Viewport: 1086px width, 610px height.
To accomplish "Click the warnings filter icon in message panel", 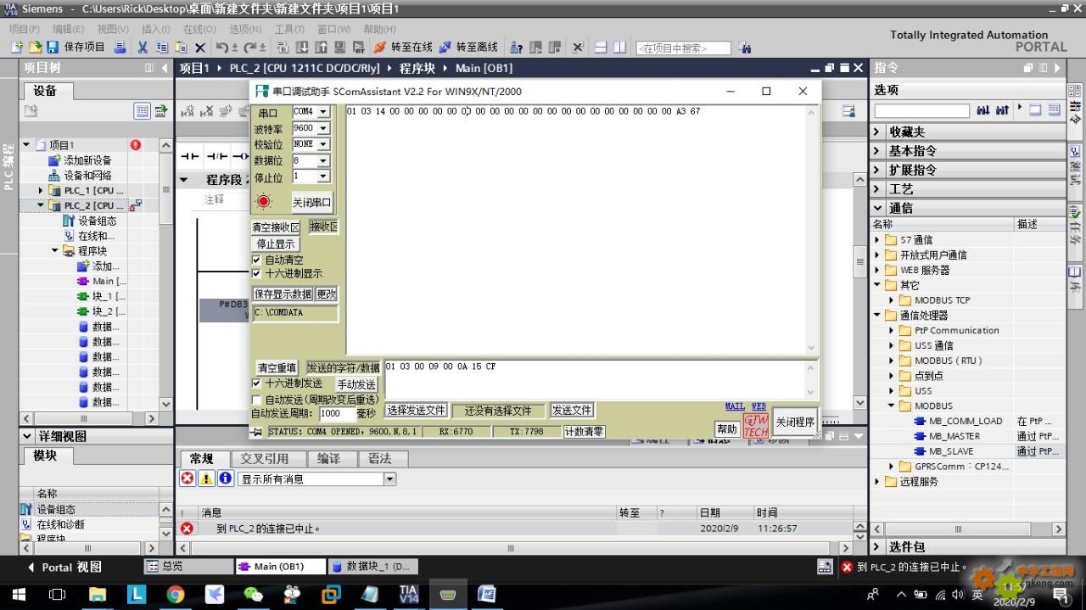I will [206, 478].
